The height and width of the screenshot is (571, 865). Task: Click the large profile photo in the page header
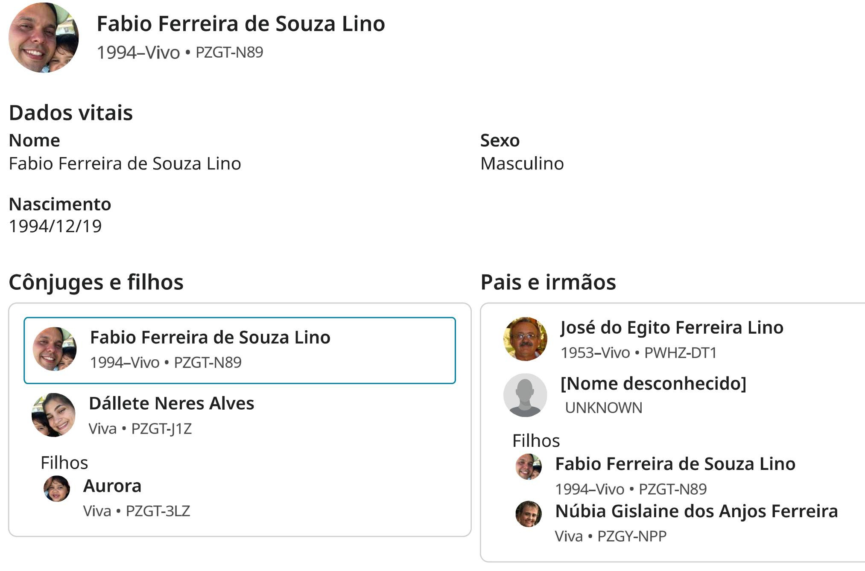pos(44,38)
